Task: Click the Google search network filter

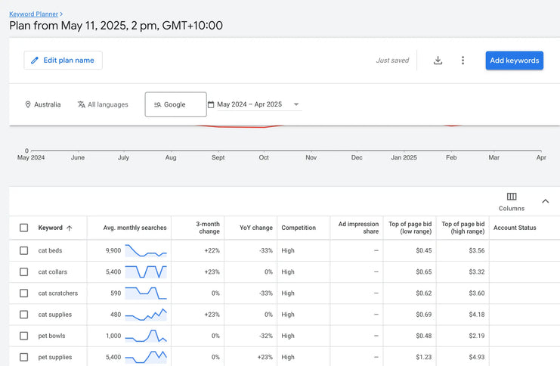Action: (x=175, y=104)
